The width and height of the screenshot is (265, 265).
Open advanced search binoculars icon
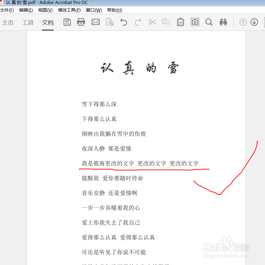223,22
